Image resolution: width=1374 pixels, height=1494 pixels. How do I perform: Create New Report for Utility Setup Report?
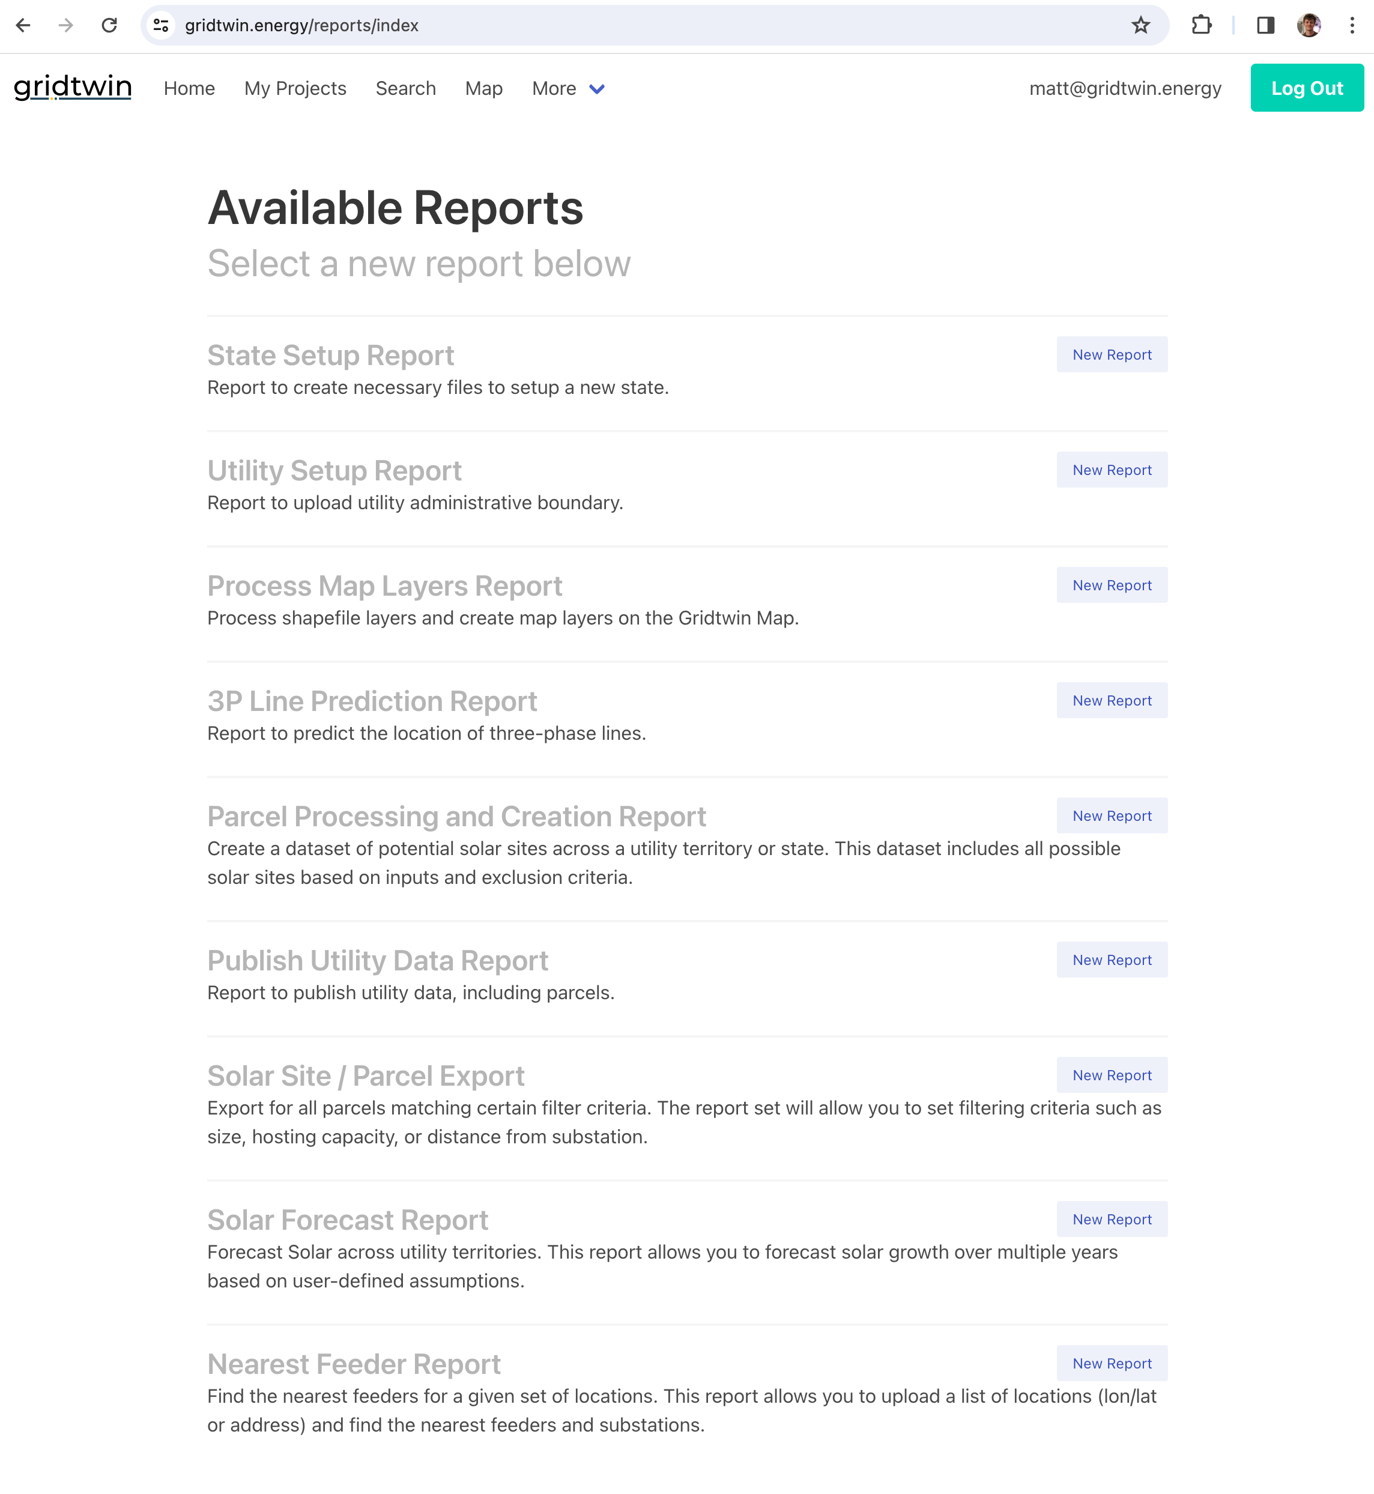1112,470
